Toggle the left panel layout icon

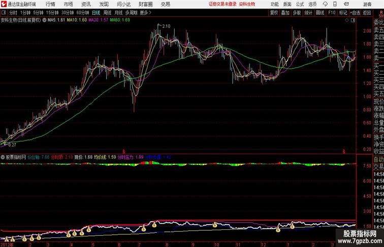click(4, 13)
